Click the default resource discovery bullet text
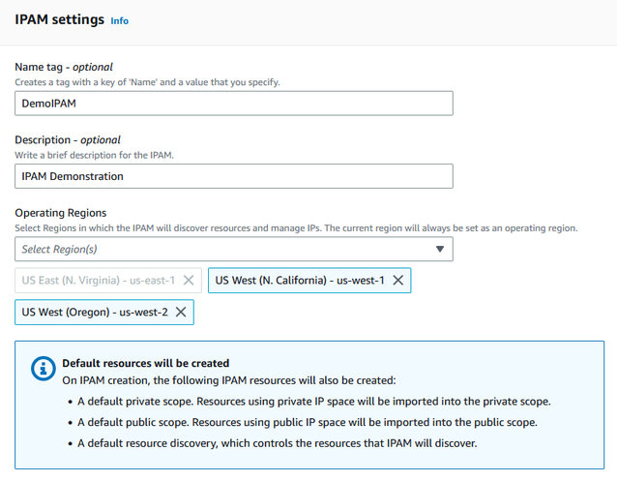 point(277,444)
